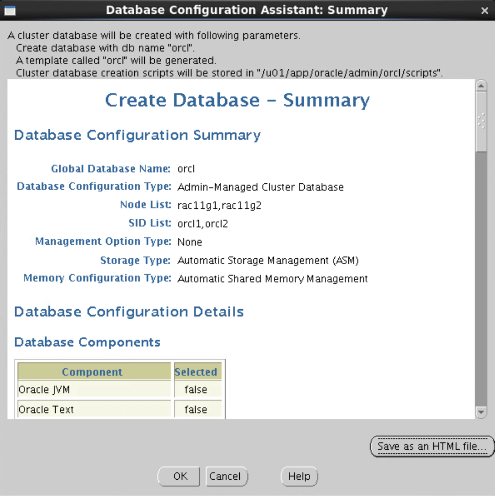This screenshot has width=495, height=496.
Task: Click the template 'orcl' will be generated line
Action: pyautogui.click(x=116, y=61)
